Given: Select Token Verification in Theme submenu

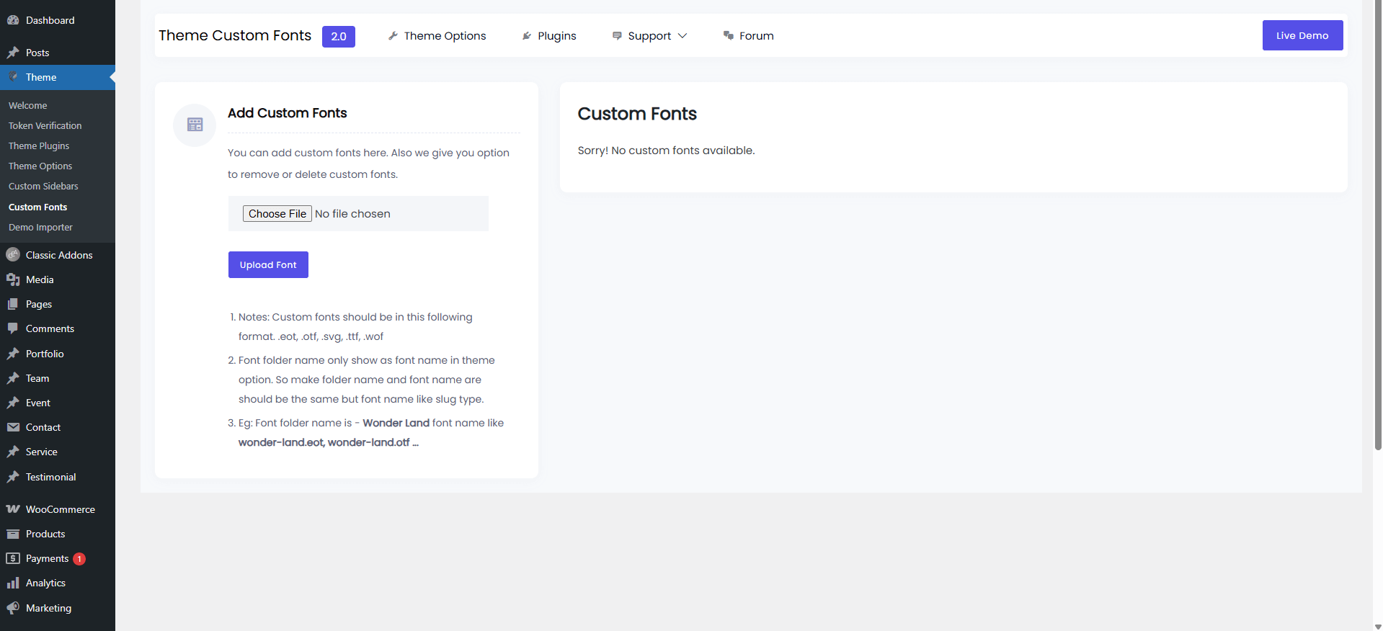Looking at the screenshot, I should [x=45, y=125].
